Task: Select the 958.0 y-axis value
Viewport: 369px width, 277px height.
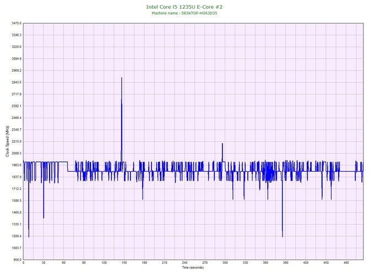Action: pyautogui.click(x=18, y=260)
